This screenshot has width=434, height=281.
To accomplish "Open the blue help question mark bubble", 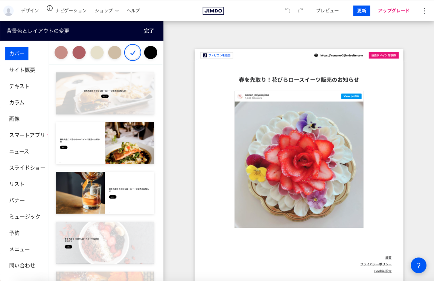I will (419, 265).
